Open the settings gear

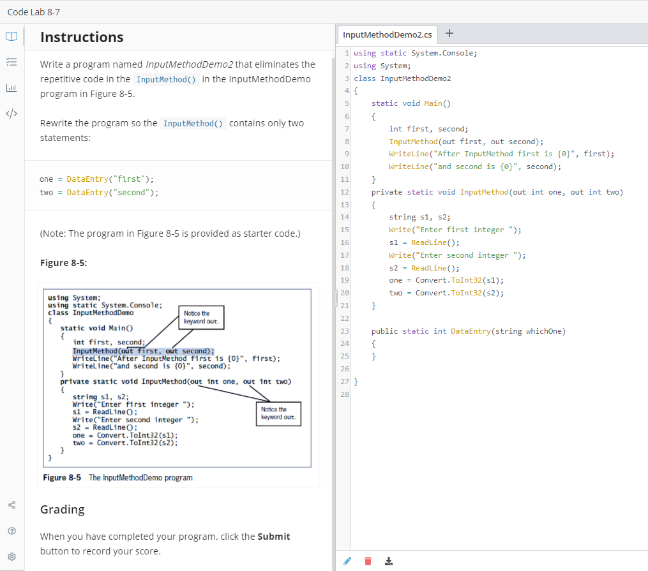11,556
